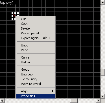
Task: Expand the Align submenu arrow
Action: (53, 91)
